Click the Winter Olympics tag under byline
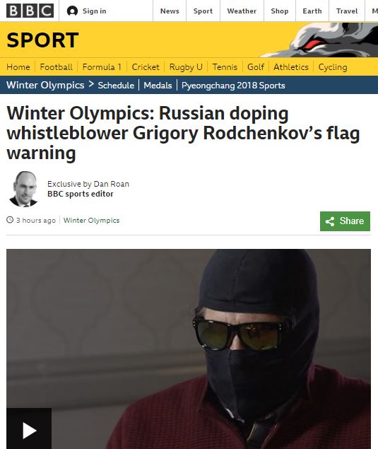Screen dimensions: 378x449 pos(91,220)
